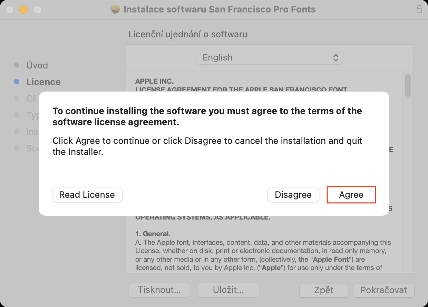Click the Disagree button
Screen dimensions: 428x307
click(293, 195)
